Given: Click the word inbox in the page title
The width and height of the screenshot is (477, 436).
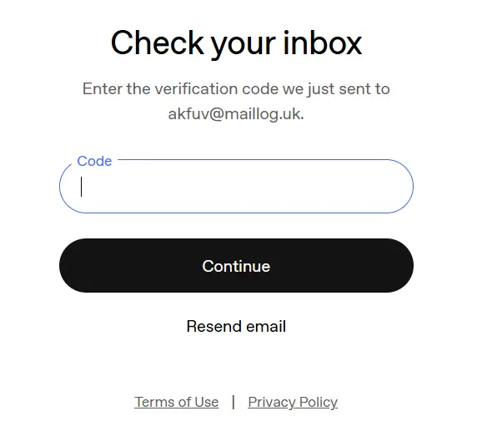Looking at the screenshot, I should tap(323, 43).
